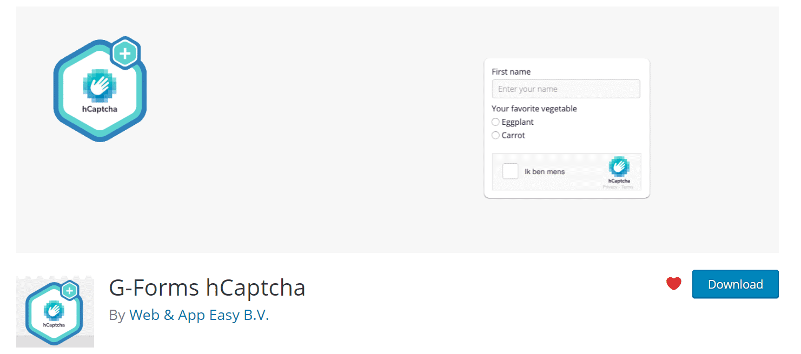Open the Terms link in the captcha widget
Screen dimensions: 801x354
coord(627,186)
